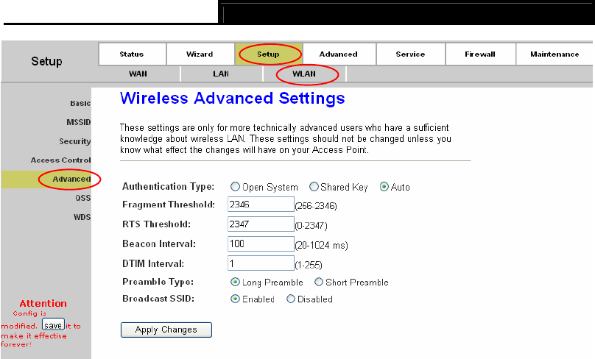Select the WAN sub-tab

138,74
